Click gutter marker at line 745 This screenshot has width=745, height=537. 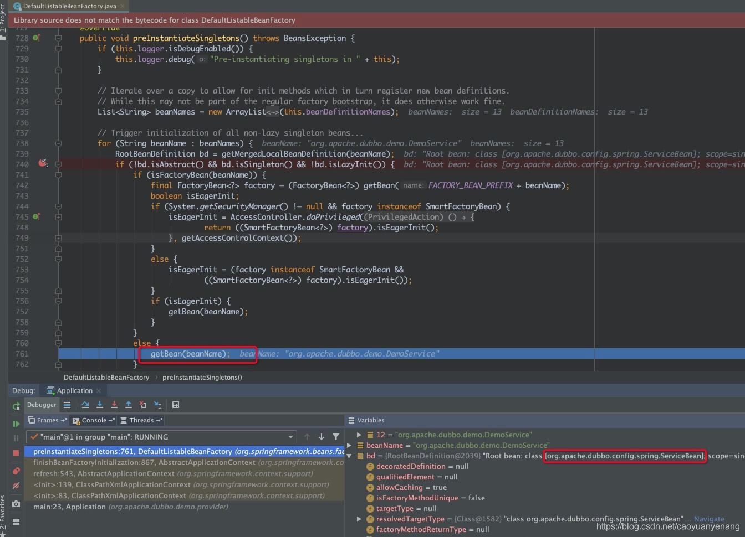pyautogui.click(x=36, y=216)
